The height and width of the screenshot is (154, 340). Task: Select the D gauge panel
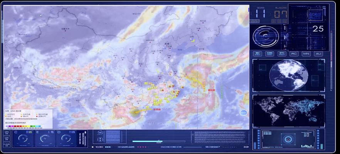66,138
